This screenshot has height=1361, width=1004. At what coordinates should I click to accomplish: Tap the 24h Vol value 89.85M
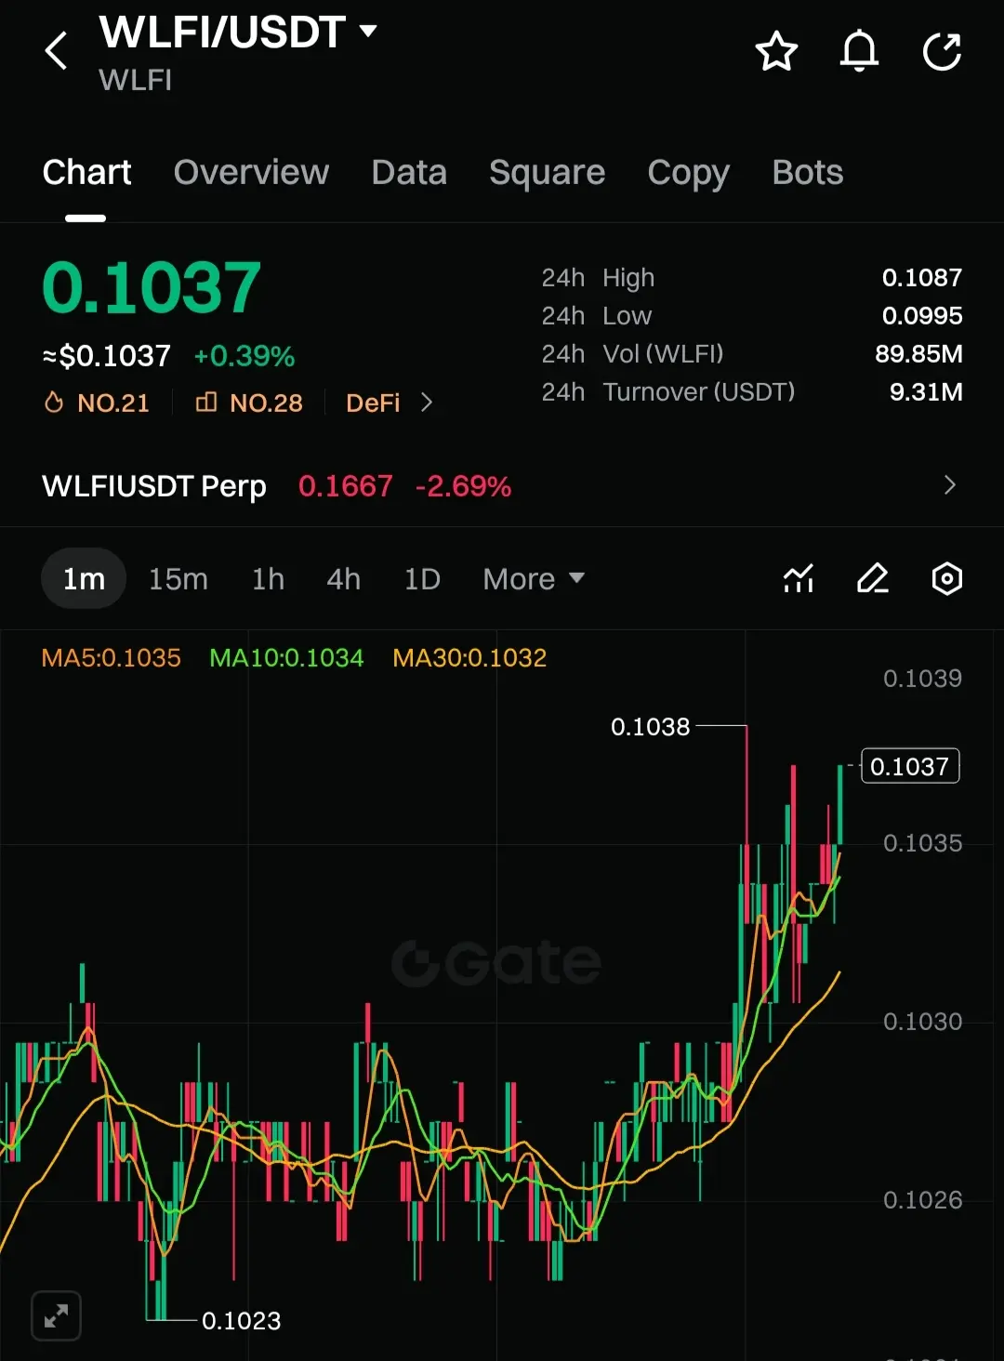918,354
